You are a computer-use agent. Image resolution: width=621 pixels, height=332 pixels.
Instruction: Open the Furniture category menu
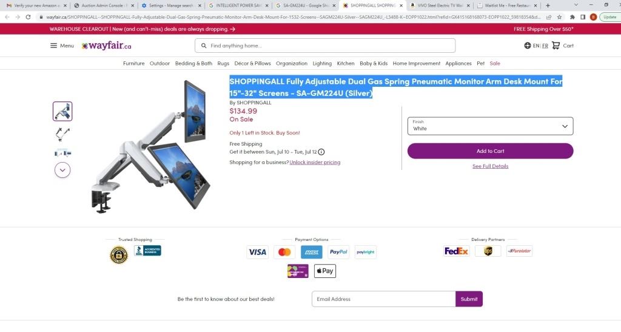(x=133, y=63)
